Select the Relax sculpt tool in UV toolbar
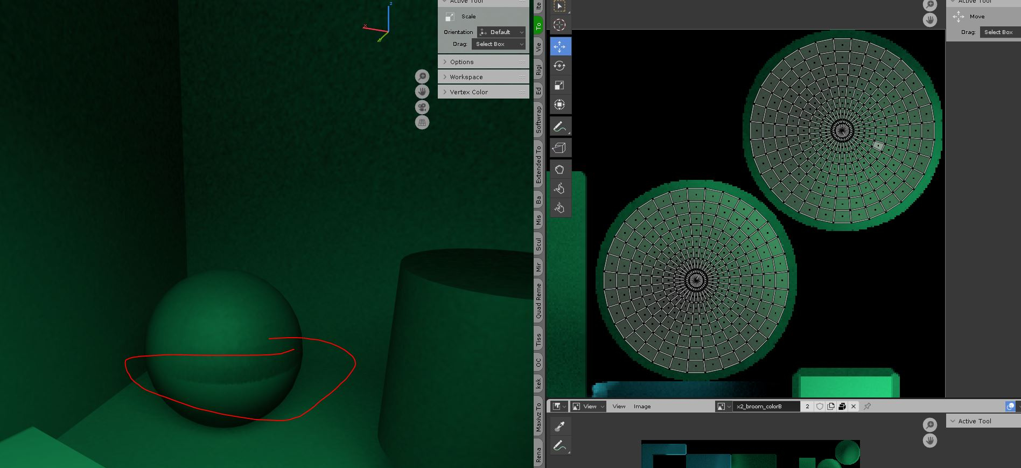Image resolution: width=1021 pixels, height=468 pixels. click(560, 188)
